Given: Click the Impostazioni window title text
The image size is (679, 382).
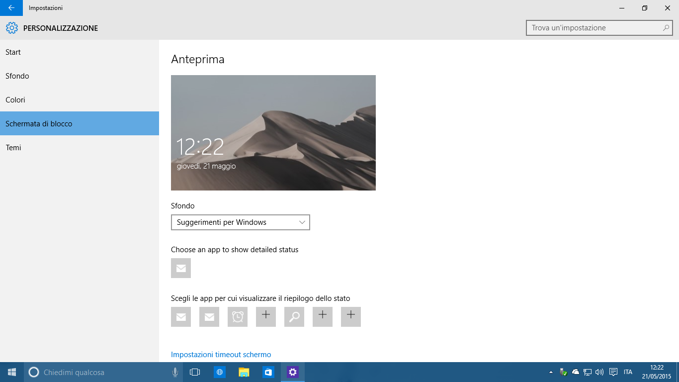Looking at the screenshot, I should pyautogui.click(x=46, y=8).
